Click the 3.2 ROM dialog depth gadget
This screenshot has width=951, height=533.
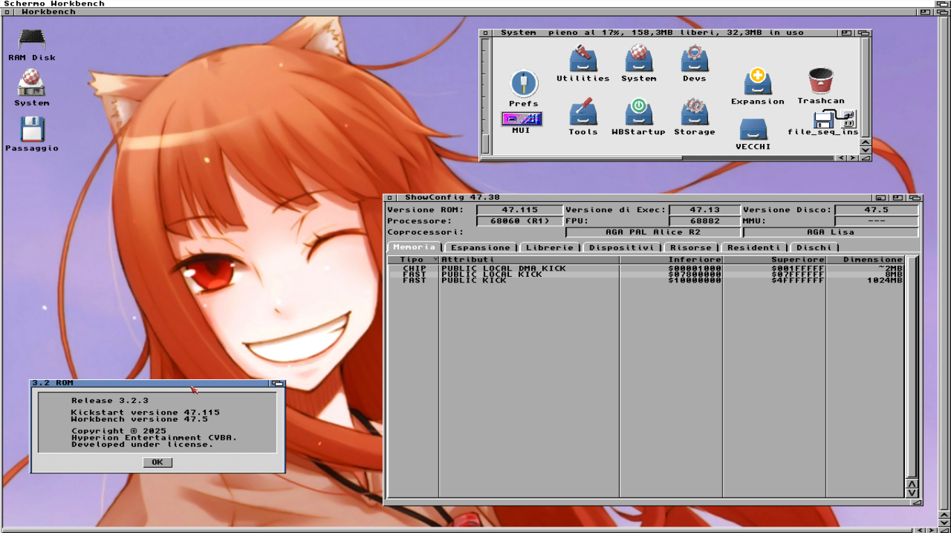click(x=278, y=383)
